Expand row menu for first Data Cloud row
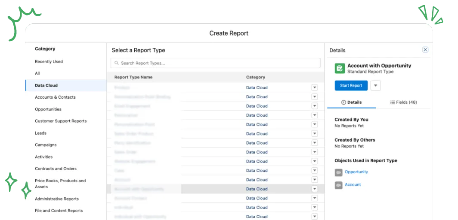This screenshot has height=220, width=458. pyautogui.click(x=315, y=87)
